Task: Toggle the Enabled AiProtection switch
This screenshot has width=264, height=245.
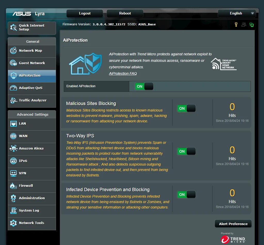Action: 144,86
